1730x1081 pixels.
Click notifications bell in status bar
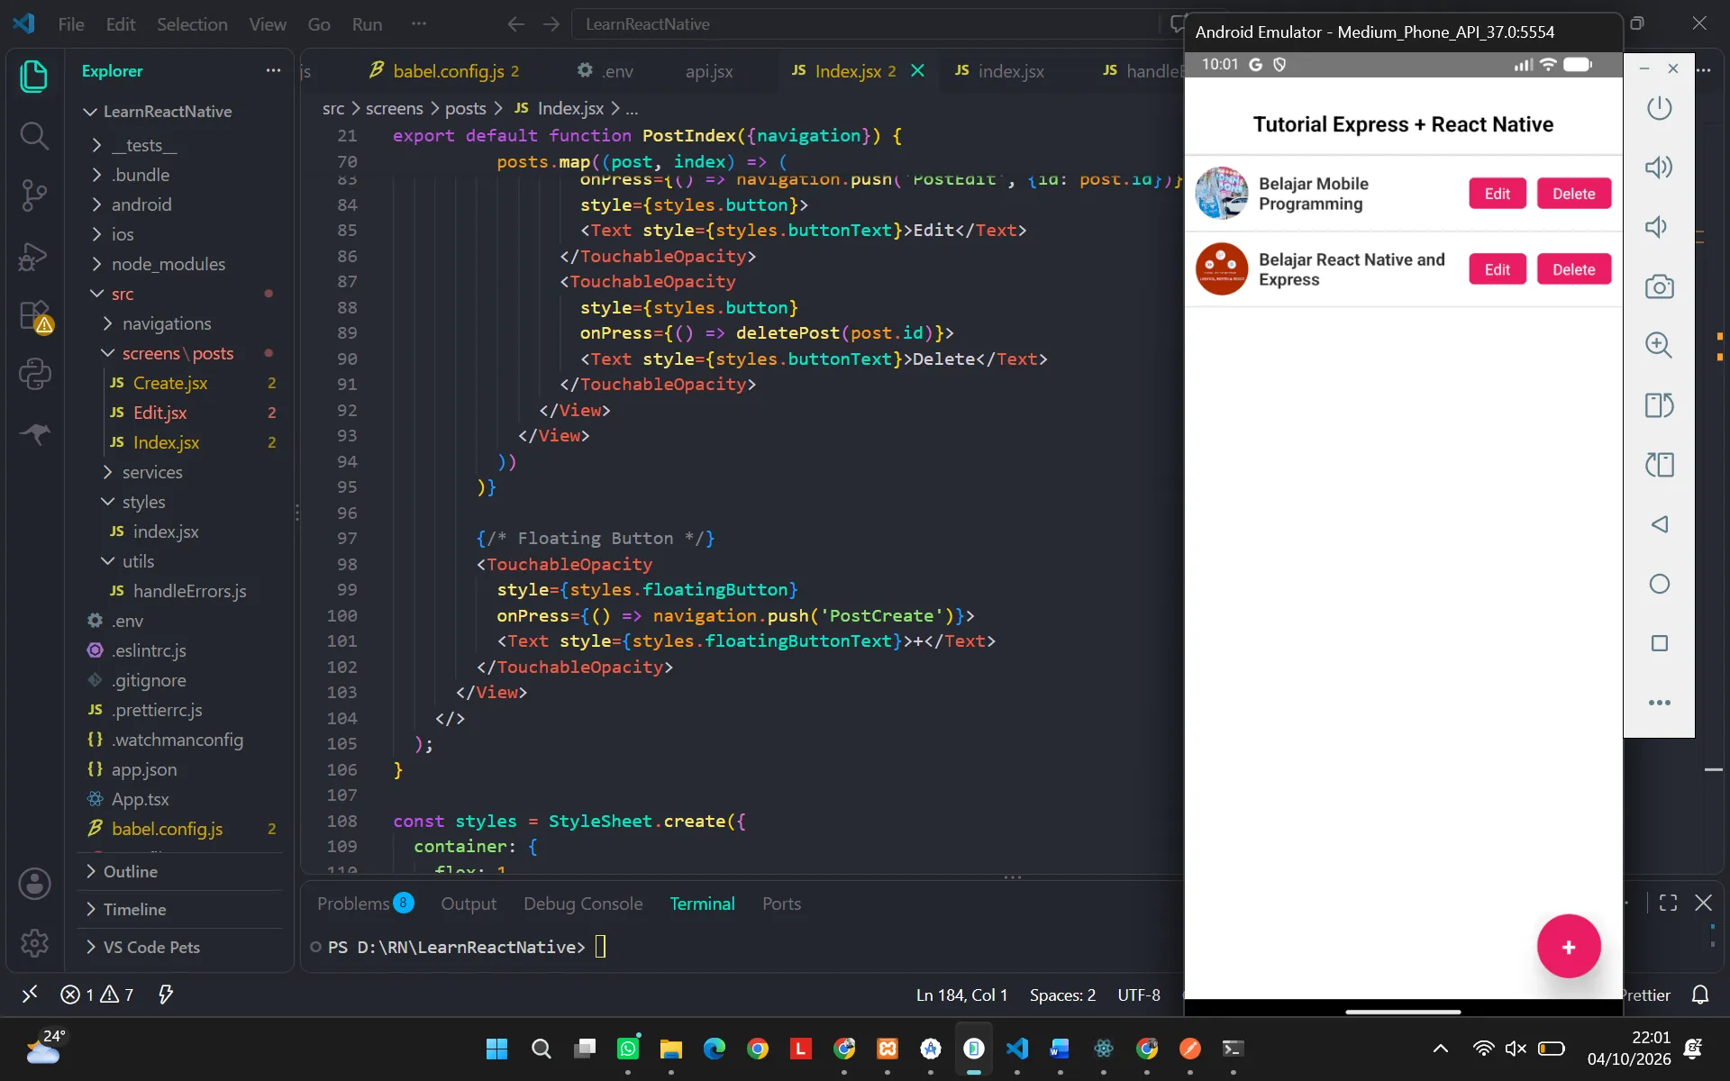pos(1700,995)
